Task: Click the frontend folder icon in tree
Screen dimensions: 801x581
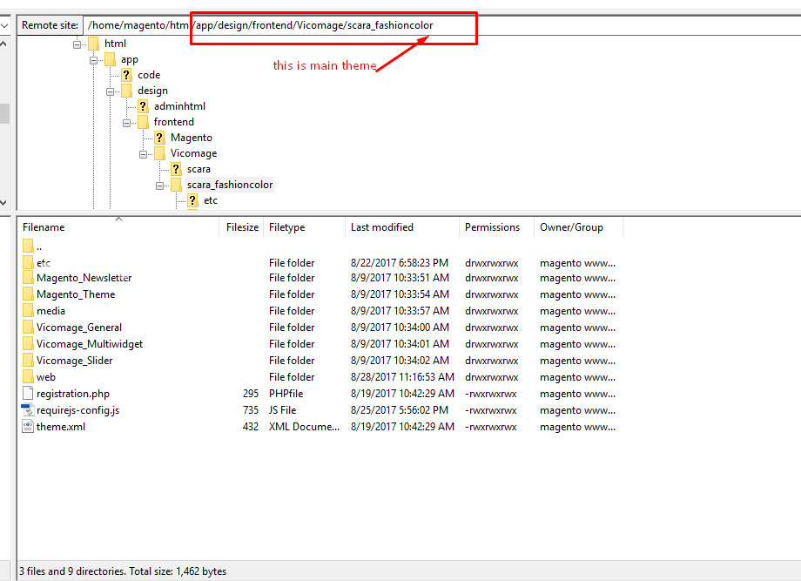Action: click(143, 122)
